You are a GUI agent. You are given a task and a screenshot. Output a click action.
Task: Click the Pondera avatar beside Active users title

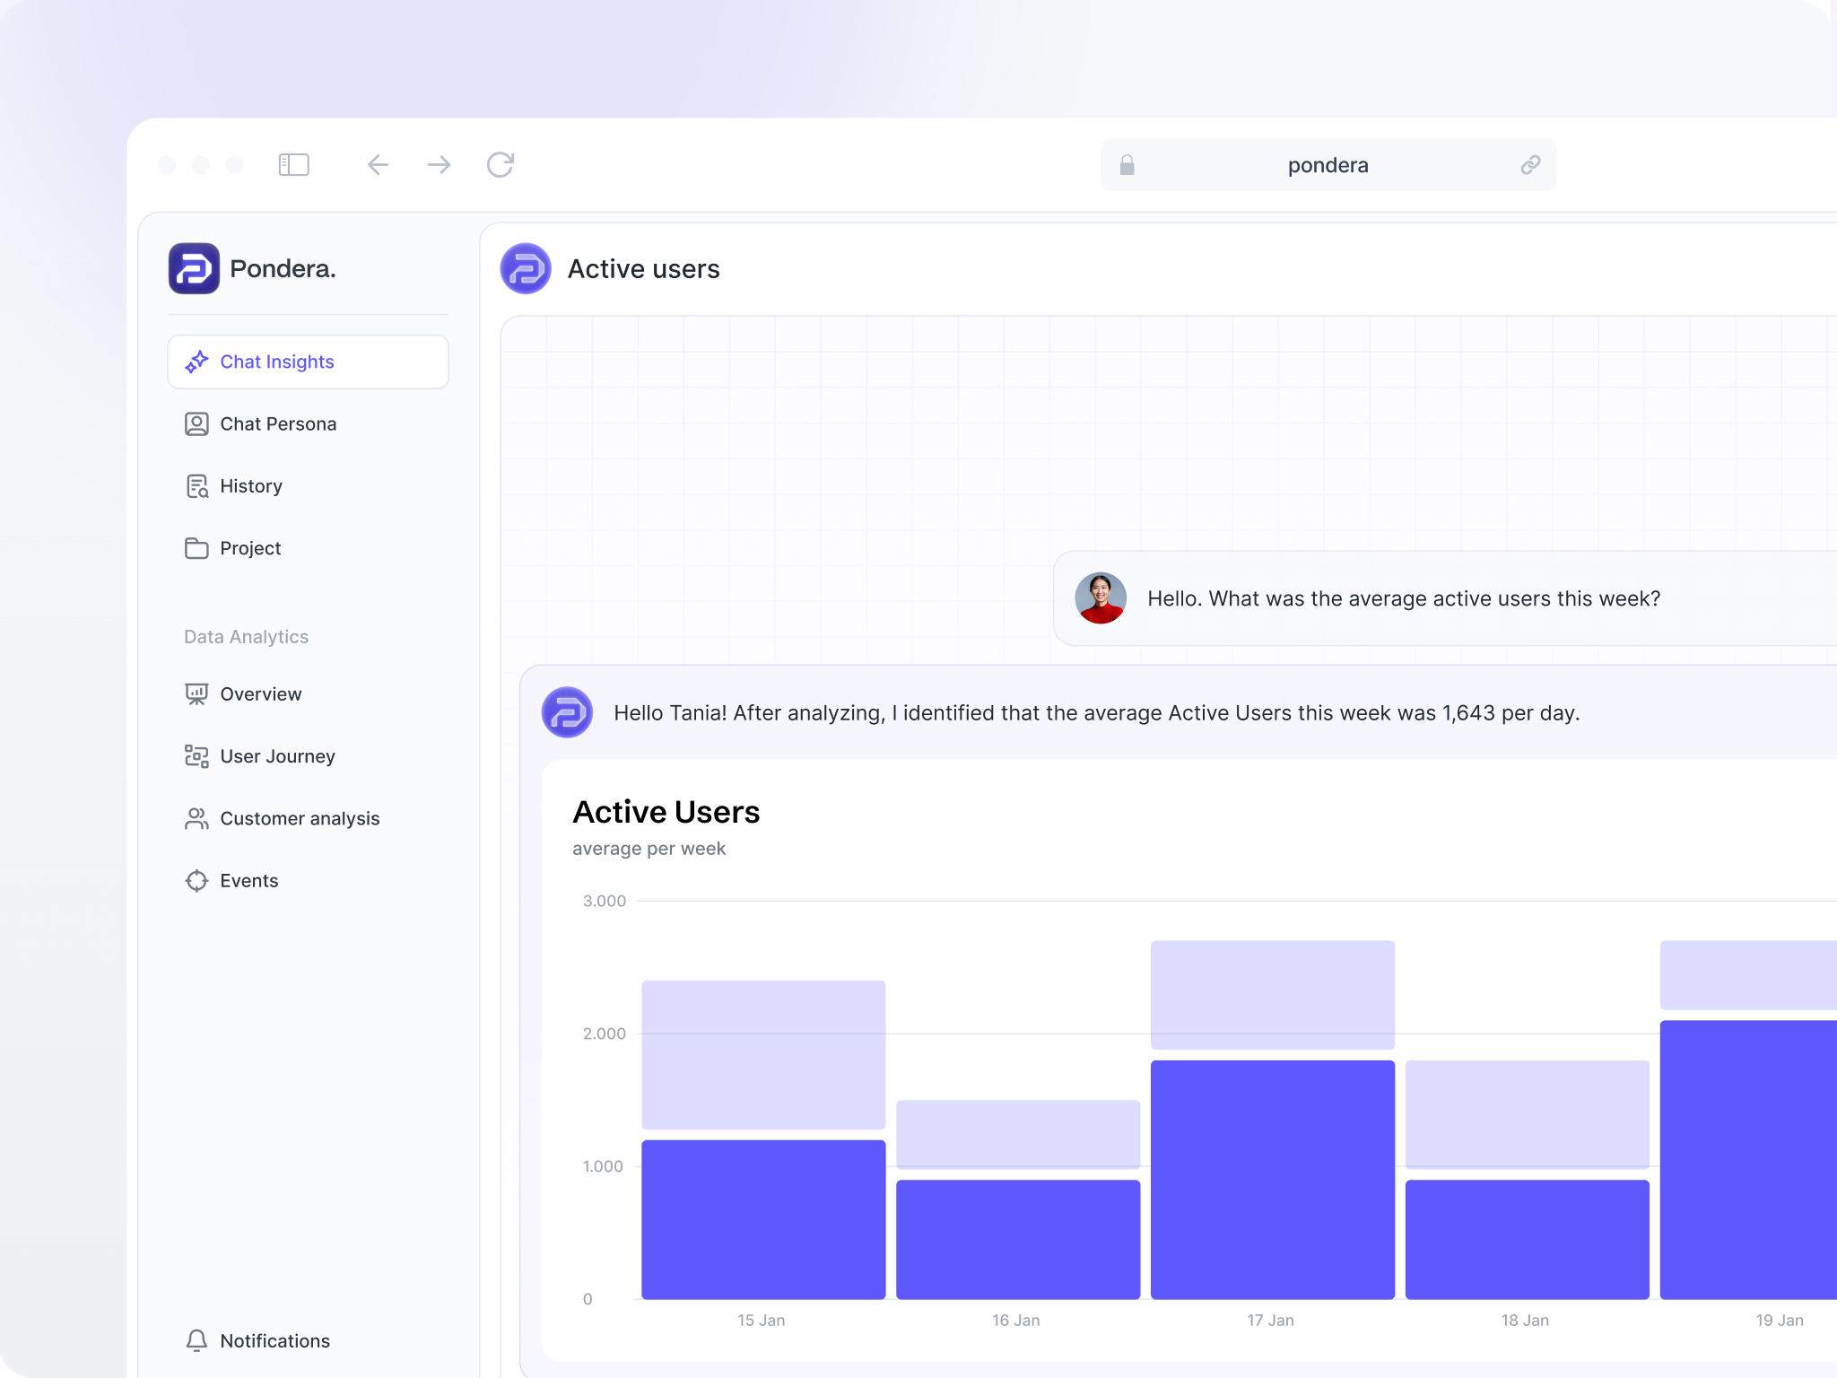[x=526, y=268]
